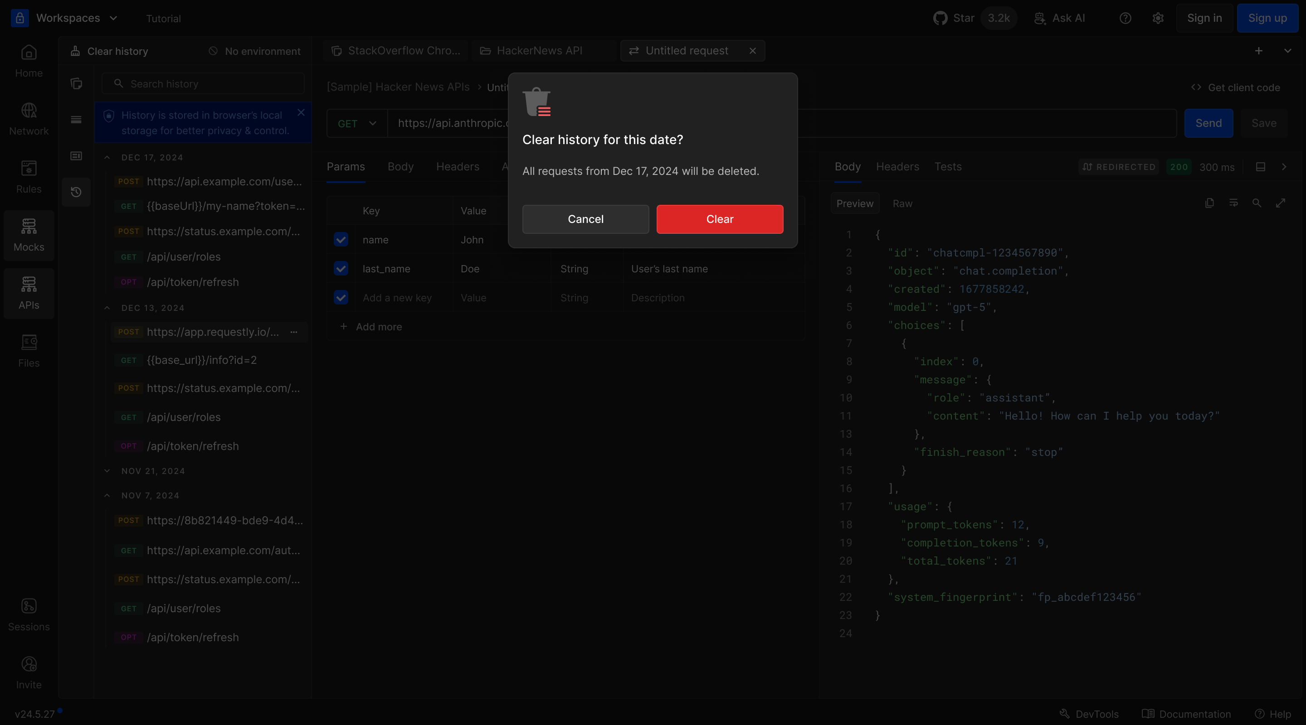The height and width of the screenshot is (725, 1306).
Task: Open Documentation in the footer
Action: [x=1186, y=714]
